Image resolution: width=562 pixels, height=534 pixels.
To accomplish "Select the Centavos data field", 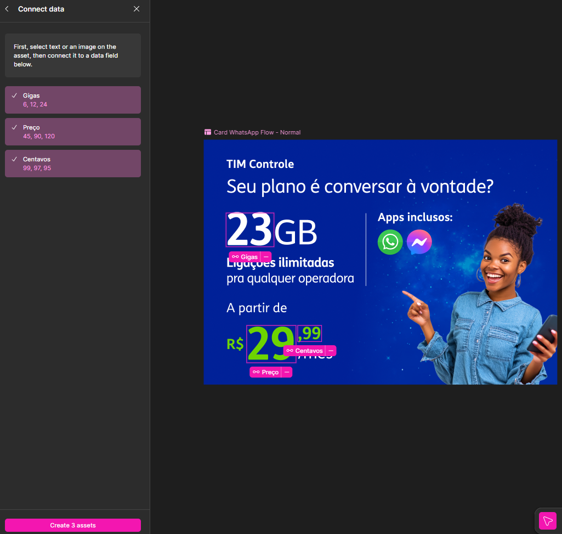I will coord(73,164).
